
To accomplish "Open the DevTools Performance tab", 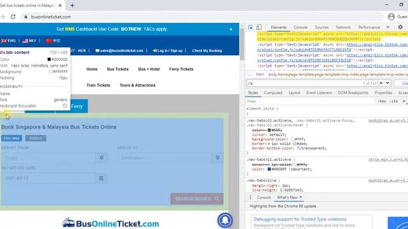I will [368, 27].
